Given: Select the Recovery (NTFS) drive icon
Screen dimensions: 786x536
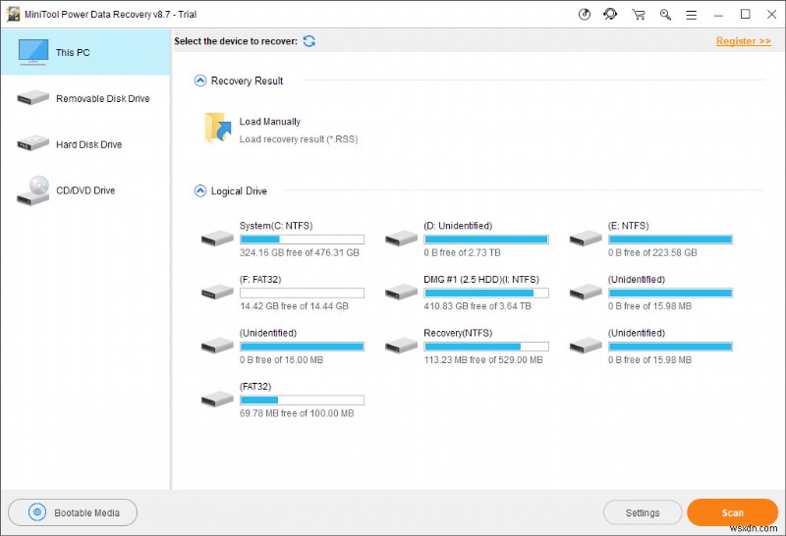Looking at the screenshot, I should (401, 346).
